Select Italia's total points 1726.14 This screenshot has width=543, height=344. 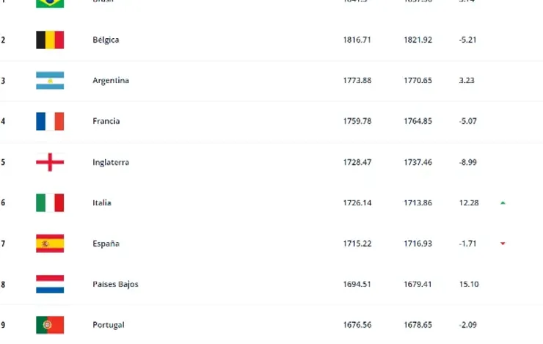point(357,202)
